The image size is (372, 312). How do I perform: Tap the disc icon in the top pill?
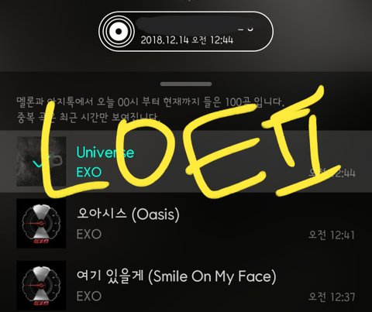tap(119, 31)
